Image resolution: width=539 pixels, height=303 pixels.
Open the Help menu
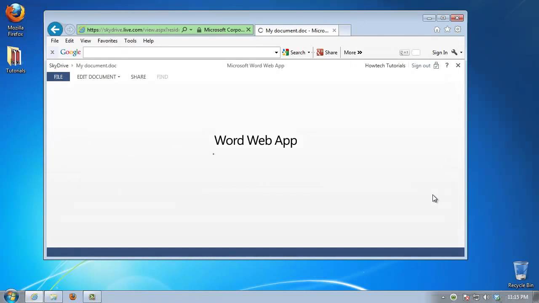click(148, 41)
